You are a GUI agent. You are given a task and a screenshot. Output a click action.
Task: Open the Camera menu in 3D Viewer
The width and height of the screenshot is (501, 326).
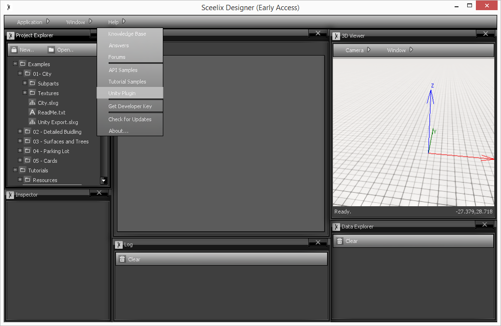pos(358,50)
